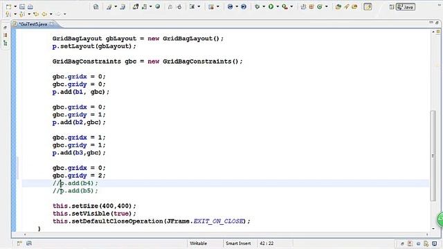Select the Java perspective button
443x249 pixels.
[406, 7]
